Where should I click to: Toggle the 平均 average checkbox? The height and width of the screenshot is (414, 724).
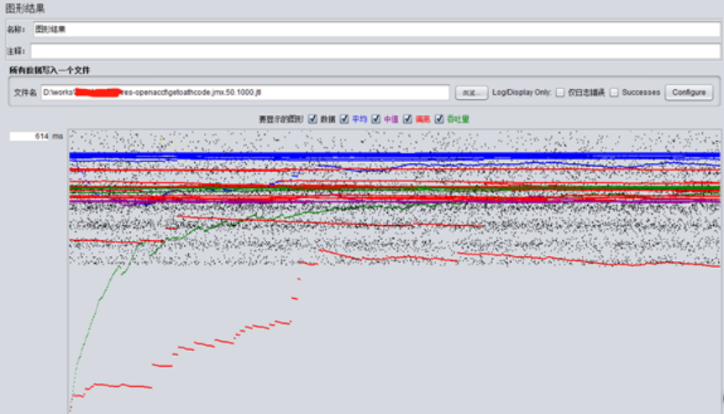[344, 119]
